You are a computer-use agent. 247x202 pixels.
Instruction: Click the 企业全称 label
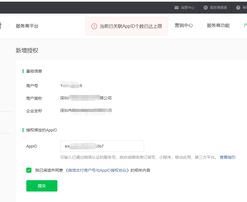(34, 111)
